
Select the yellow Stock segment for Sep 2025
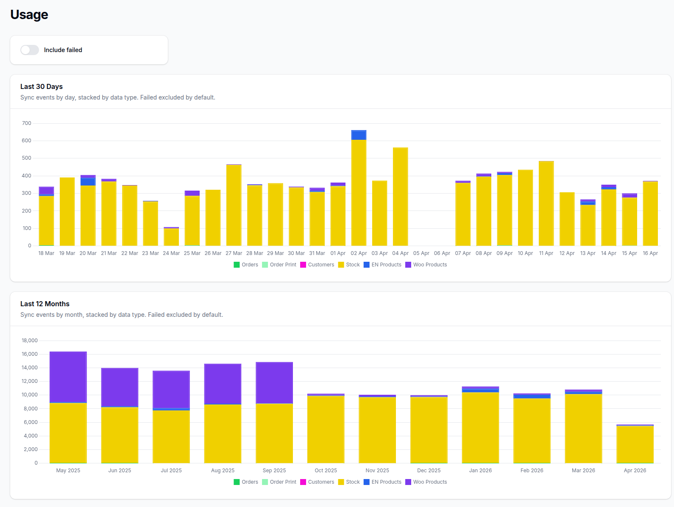click(x=274, y=433)
